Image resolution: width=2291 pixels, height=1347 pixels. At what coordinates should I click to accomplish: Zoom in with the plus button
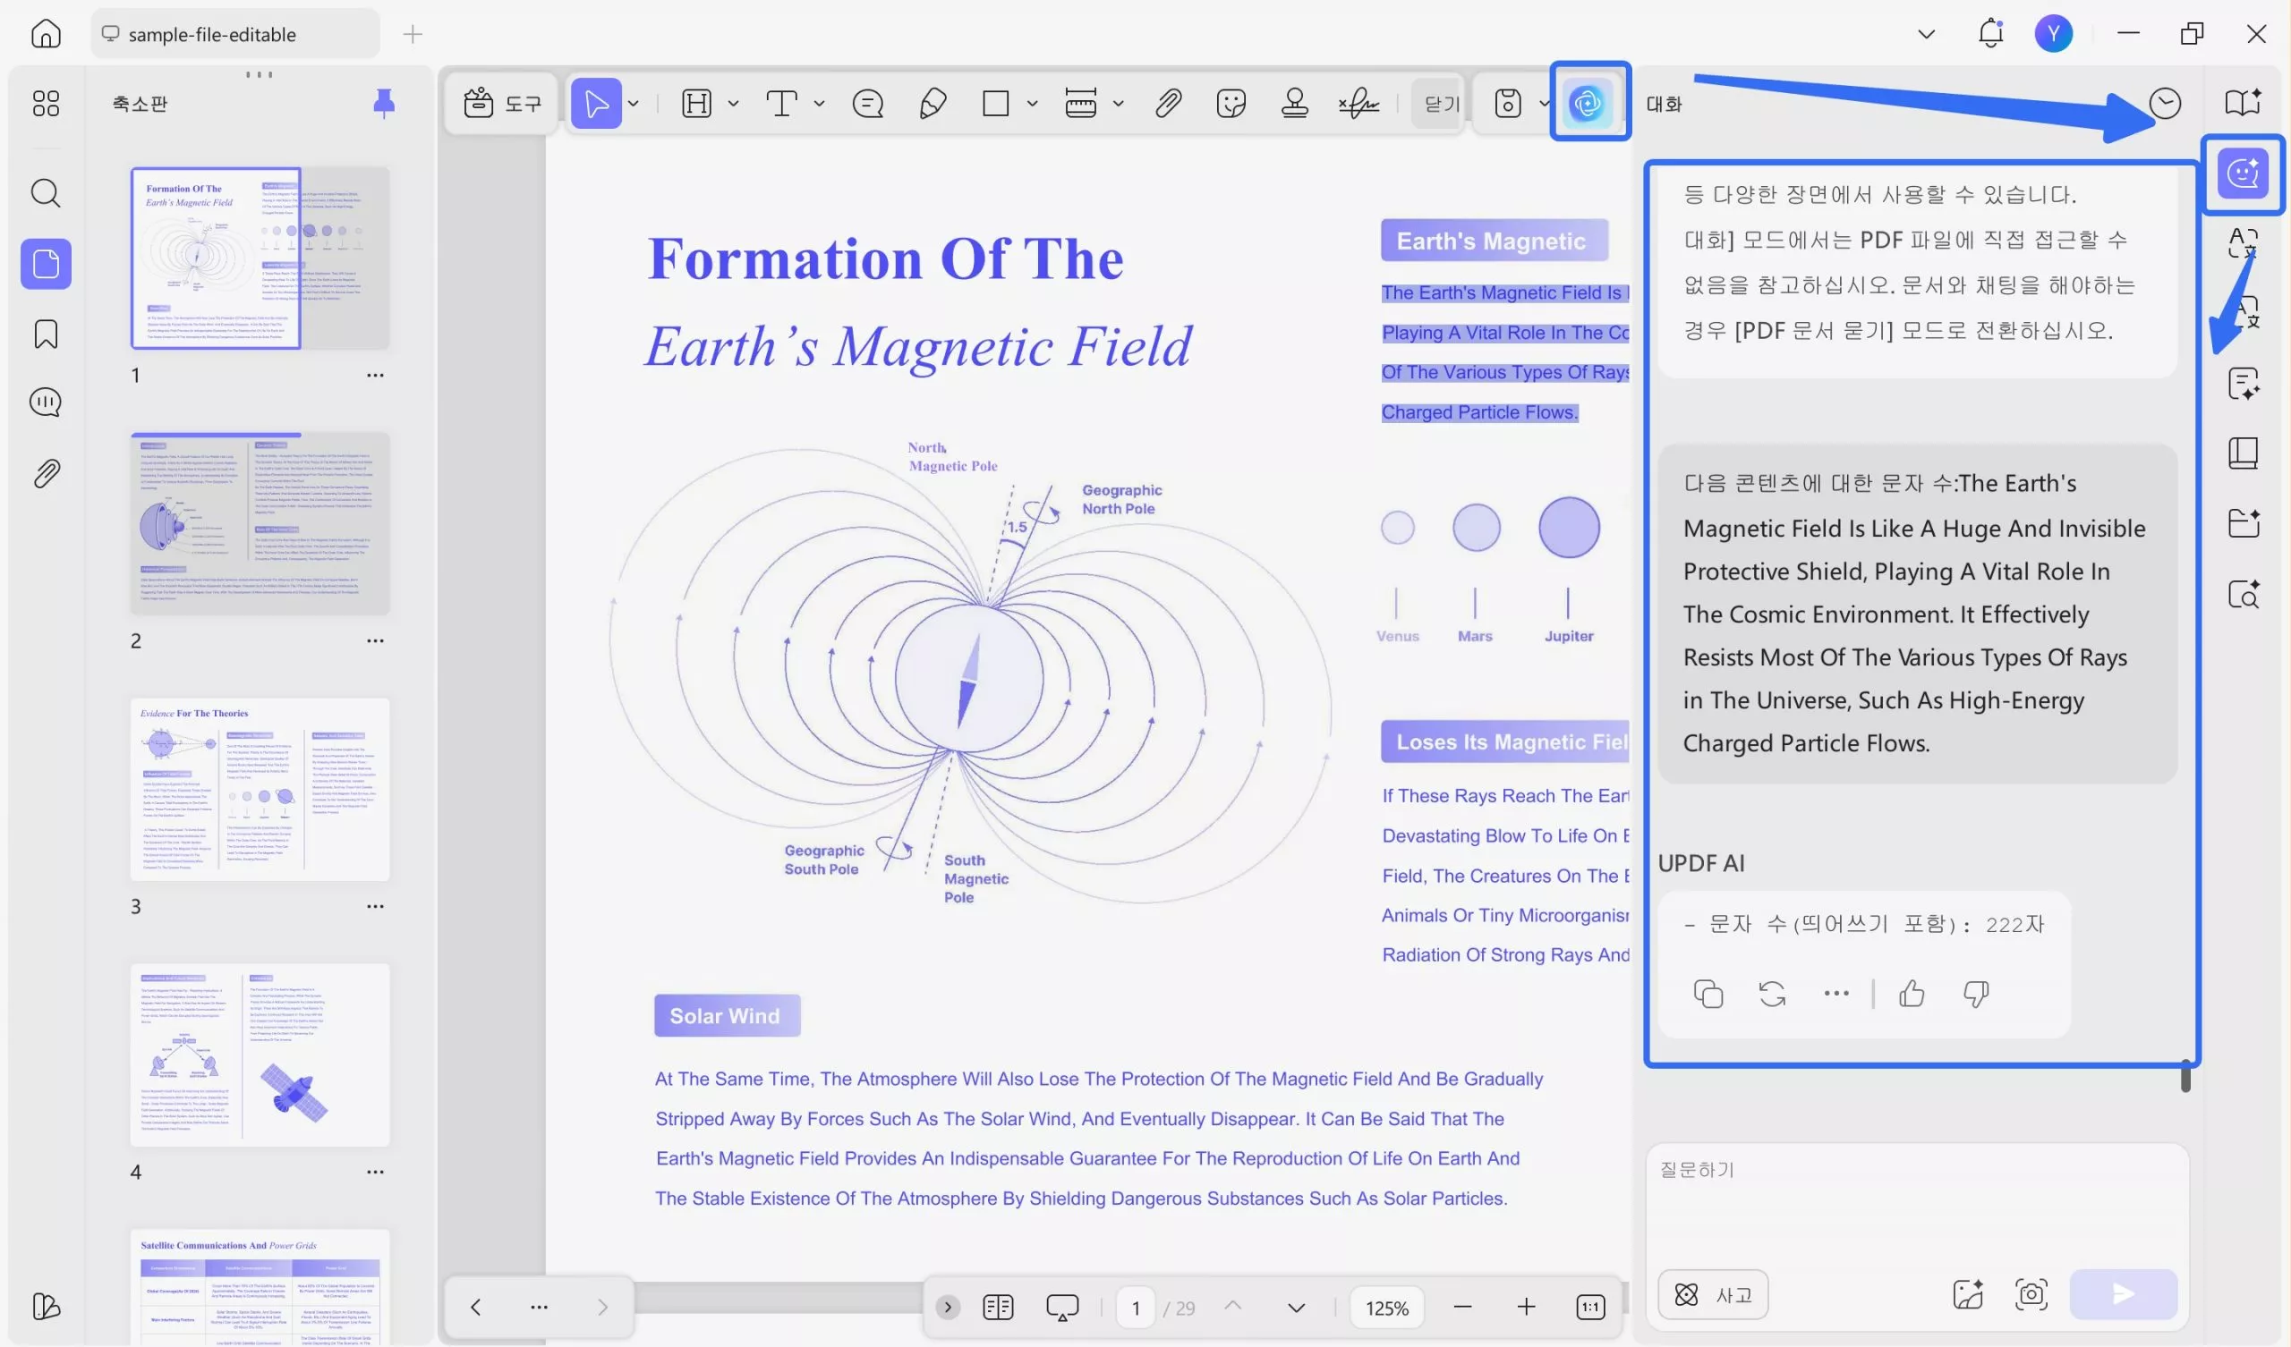coord(1526,1307)
